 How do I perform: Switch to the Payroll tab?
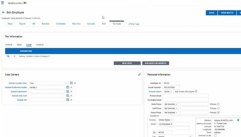[22, 24]
